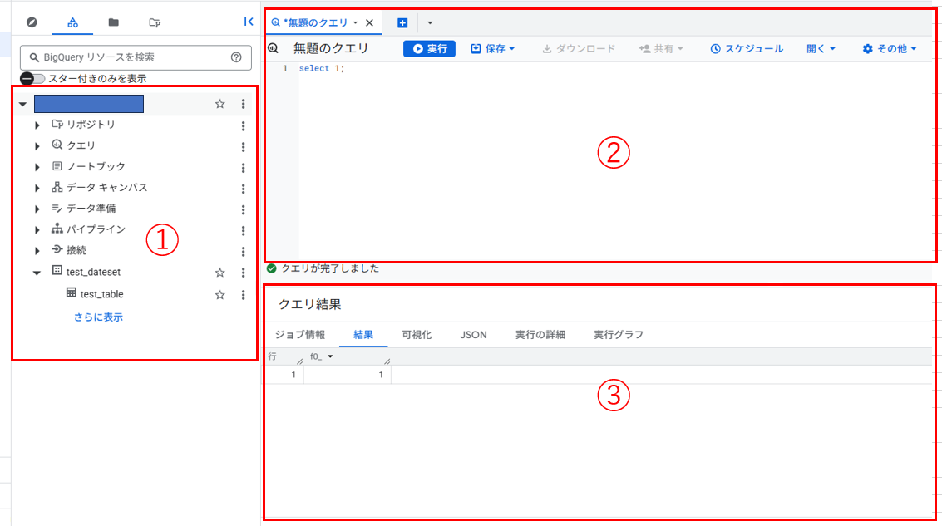942x526 pixels.
Task: Add a new query tab with plus icon
Action: point(402,22)
